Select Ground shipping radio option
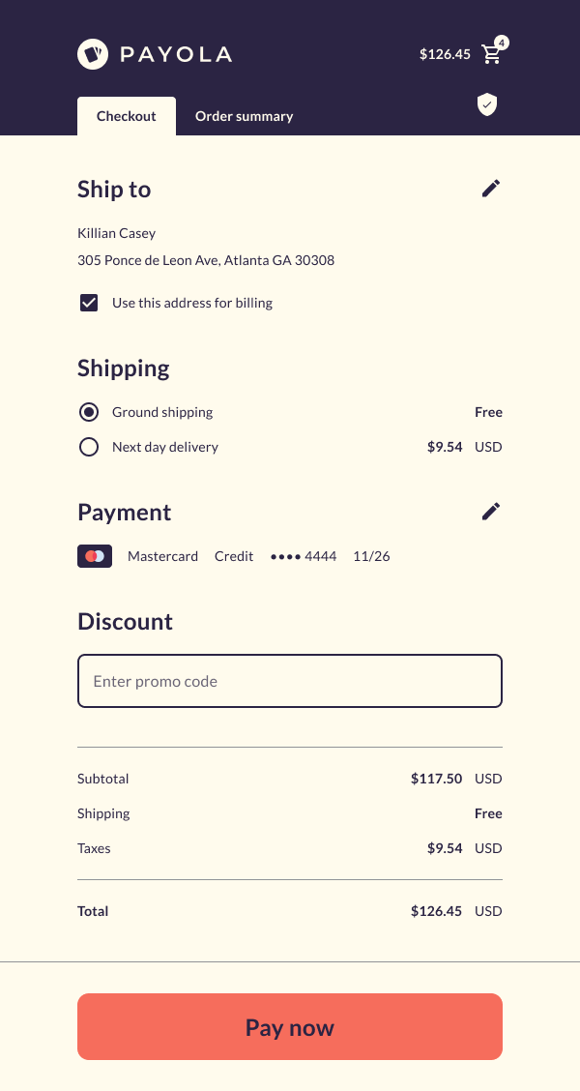This screenshot has height=1091, width=580. pyautogui.click(x=89, y=412)
